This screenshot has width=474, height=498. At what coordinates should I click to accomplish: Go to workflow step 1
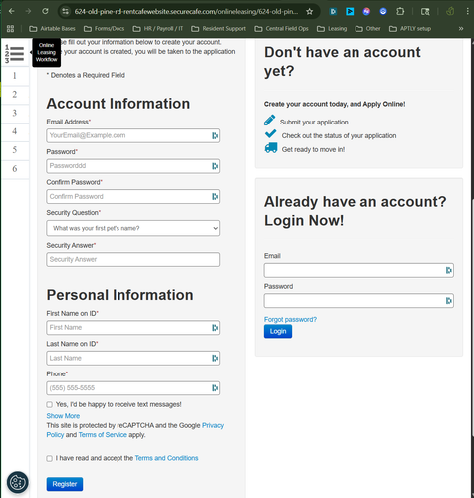click(15, 76)
